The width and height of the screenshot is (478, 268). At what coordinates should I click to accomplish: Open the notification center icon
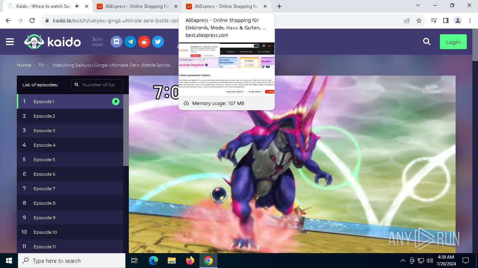pos(466,261)
